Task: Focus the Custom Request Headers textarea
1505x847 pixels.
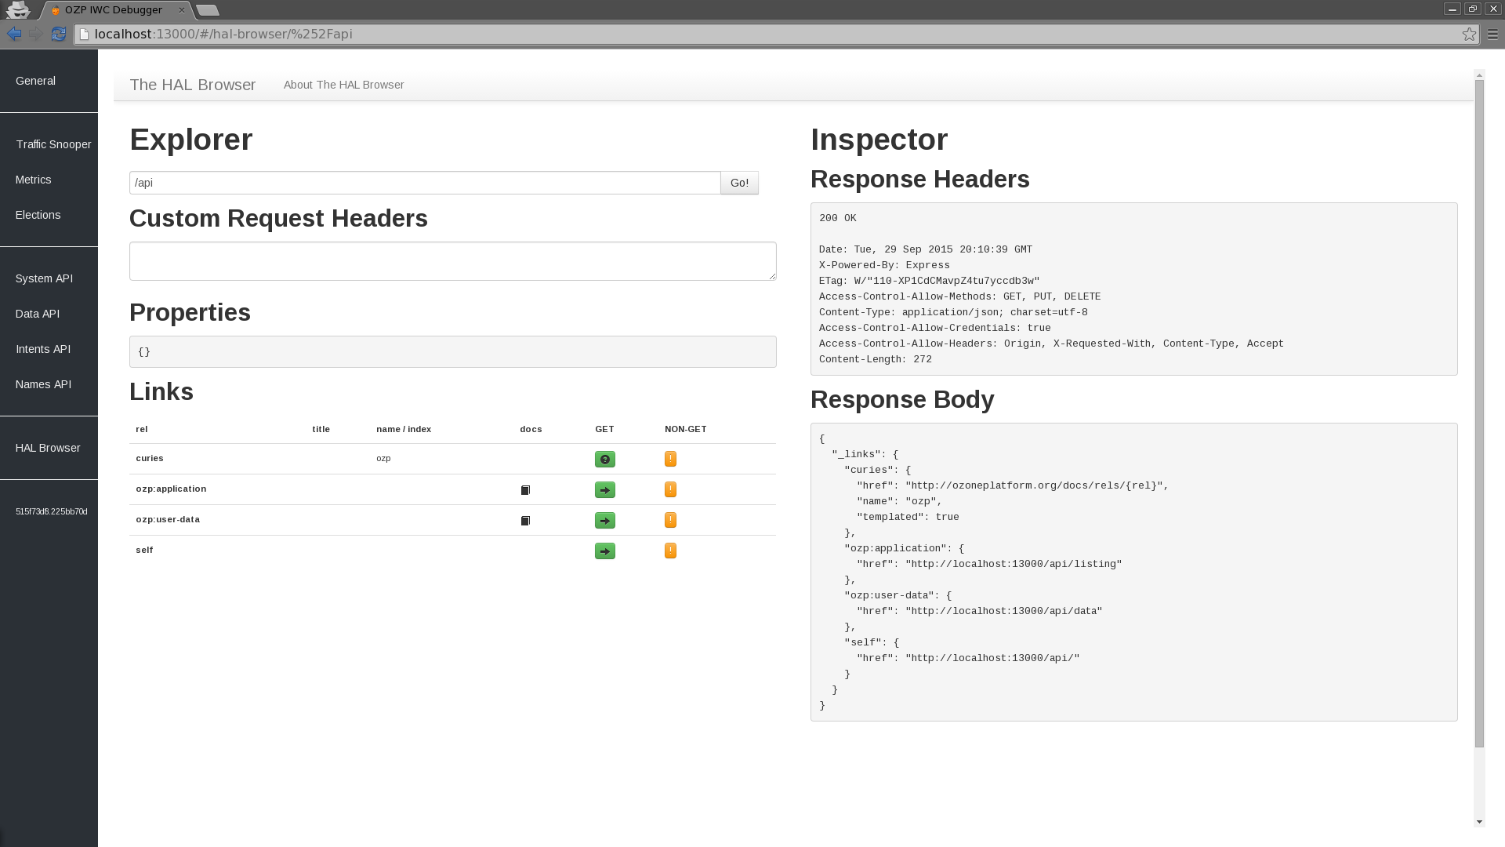Action: [453, 261]
